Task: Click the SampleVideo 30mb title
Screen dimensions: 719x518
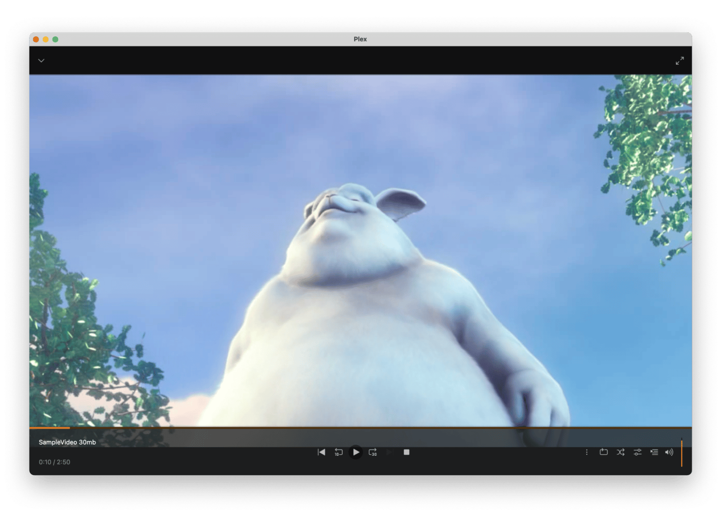Action: (x=67, y=442)
